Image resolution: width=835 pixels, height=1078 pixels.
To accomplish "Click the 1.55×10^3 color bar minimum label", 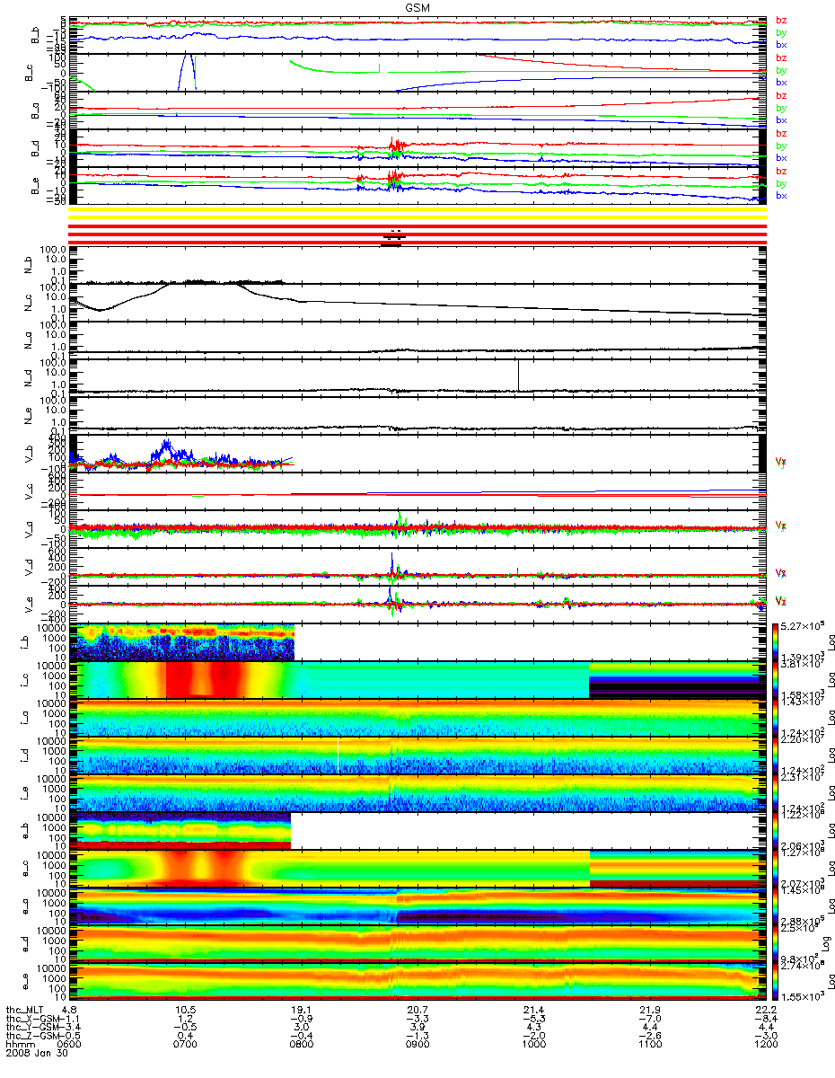I will pyautogui.click(x=801, y=997).
